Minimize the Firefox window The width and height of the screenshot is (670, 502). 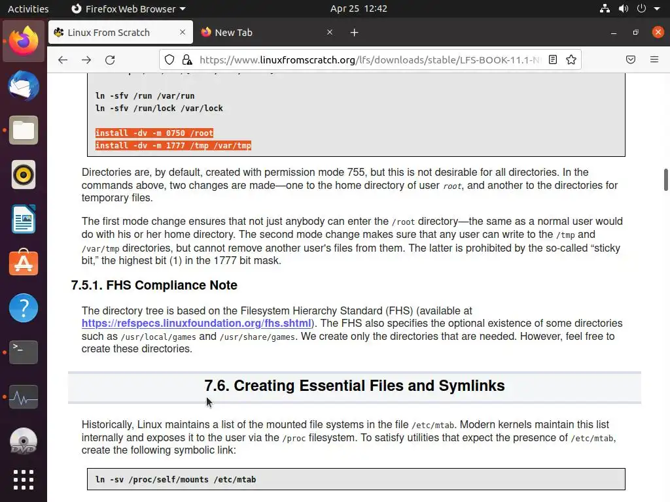pos(614,33)
